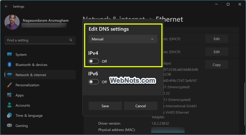
Task: Click Nagasundaram Arumugham account name
Action: point(46,21)
